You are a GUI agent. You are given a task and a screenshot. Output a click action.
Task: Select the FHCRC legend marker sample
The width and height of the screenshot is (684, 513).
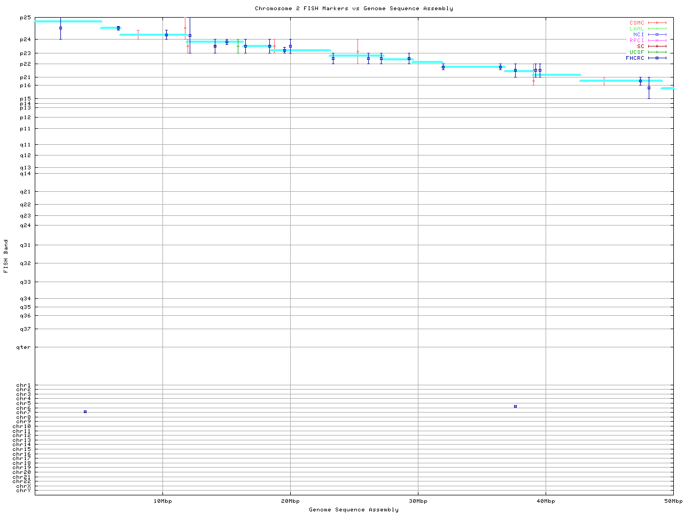point(657,58)
